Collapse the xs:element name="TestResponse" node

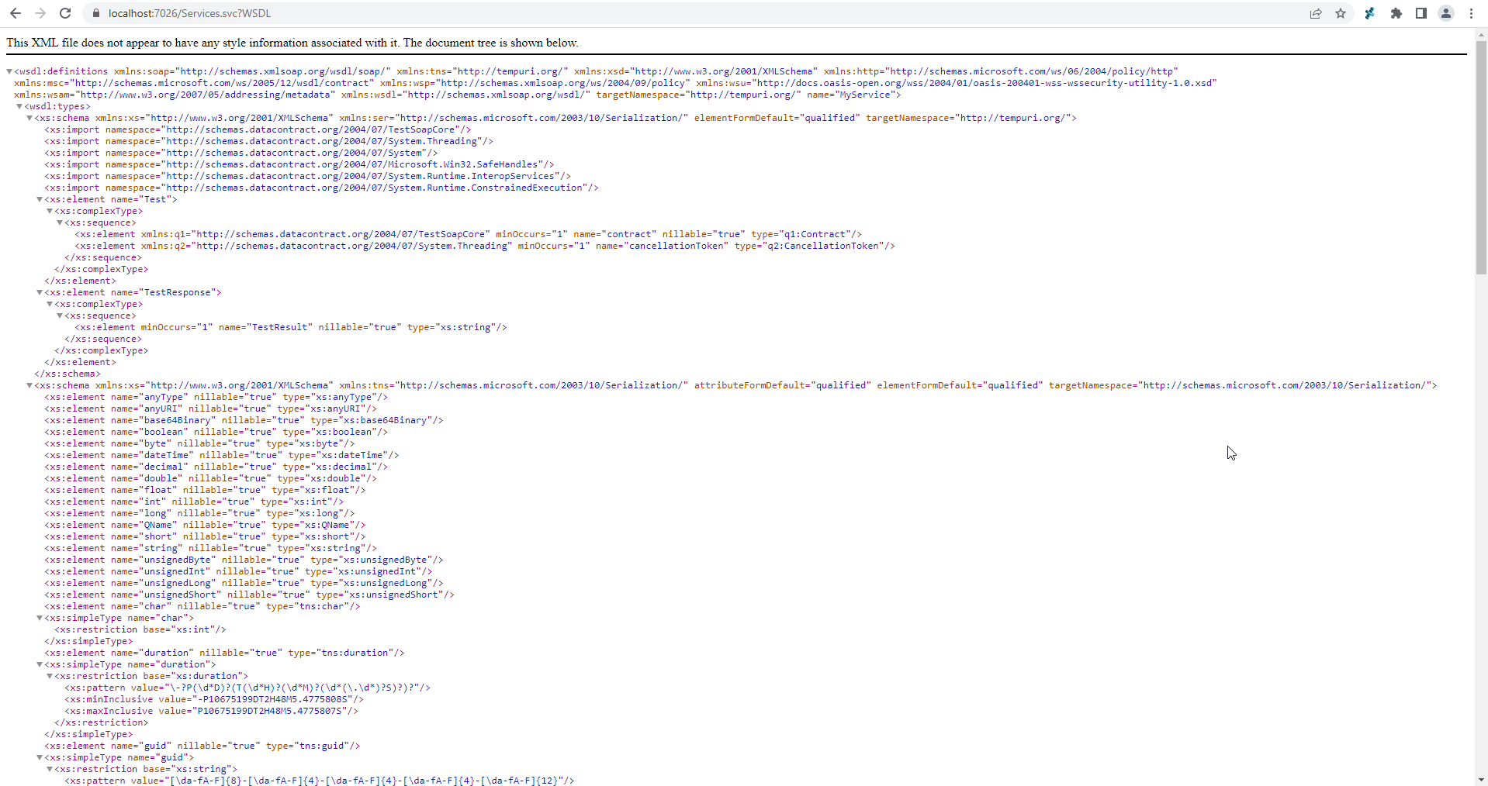40,292
